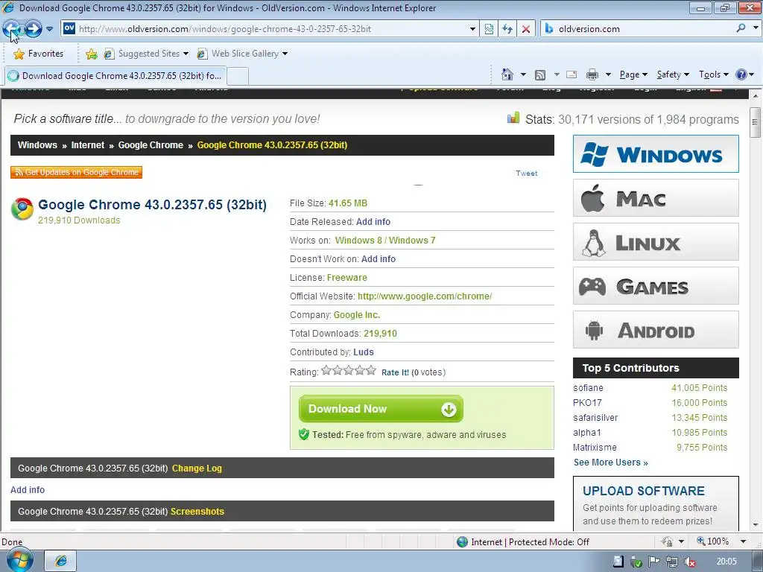The image size is (763, 572).
Task: Click the fifth rating star
Action: (x=371, y=371)
